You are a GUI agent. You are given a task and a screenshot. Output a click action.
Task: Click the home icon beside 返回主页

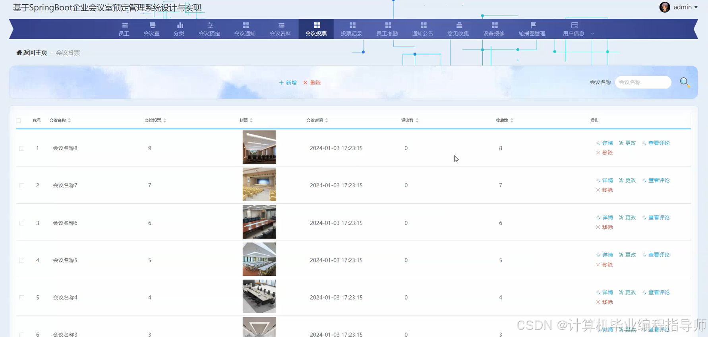pyautogui.click(x=19, y=52)
